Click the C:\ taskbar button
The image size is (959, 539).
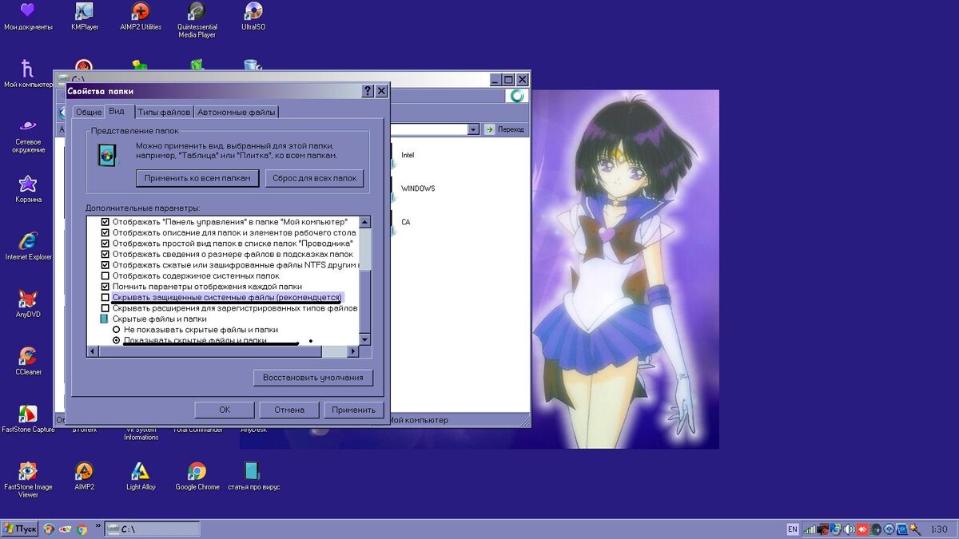pyautogui.click(x=152, y=529)
